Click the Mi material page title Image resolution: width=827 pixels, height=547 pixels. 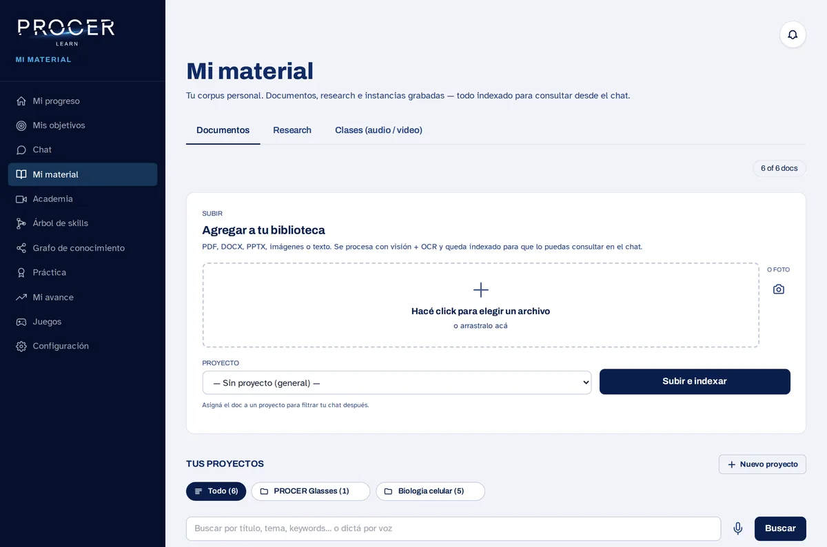[249, 71]
